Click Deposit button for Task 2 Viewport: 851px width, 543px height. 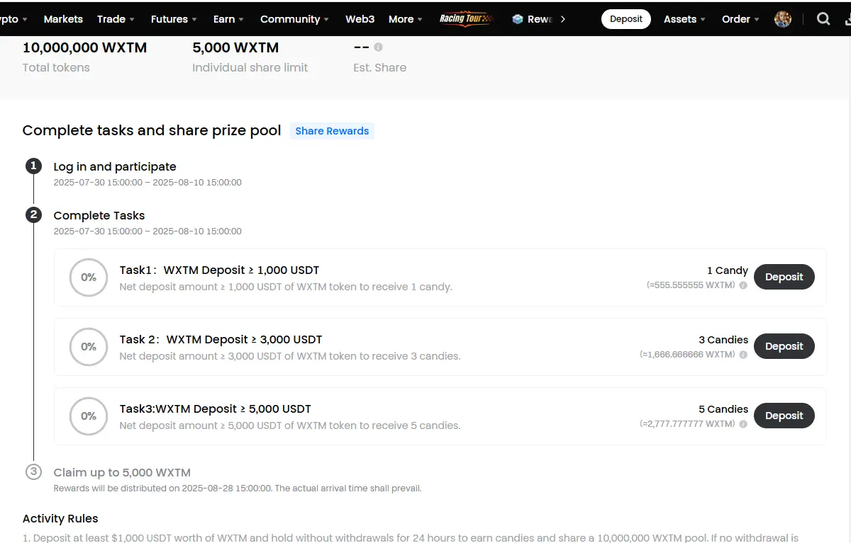point(784,346)
